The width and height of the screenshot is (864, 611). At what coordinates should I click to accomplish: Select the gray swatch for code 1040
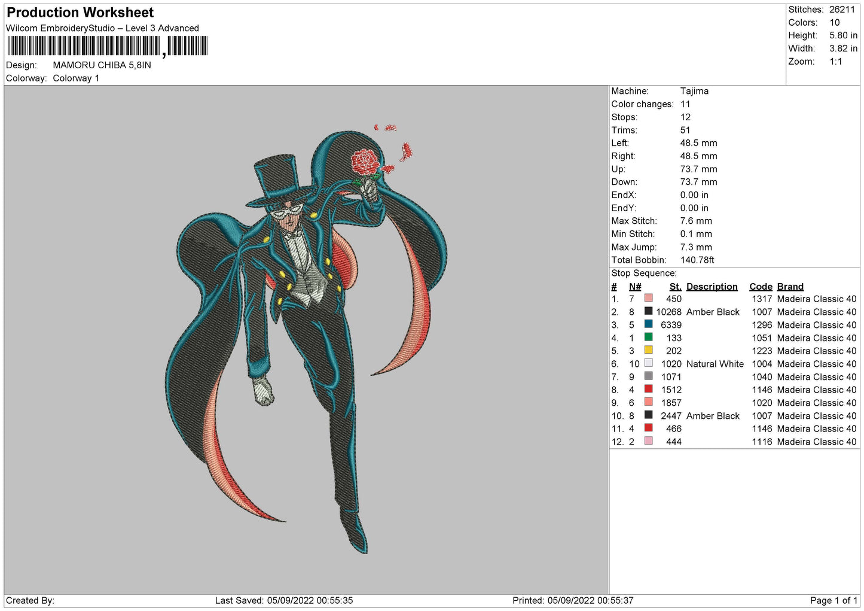pos(648,376)
